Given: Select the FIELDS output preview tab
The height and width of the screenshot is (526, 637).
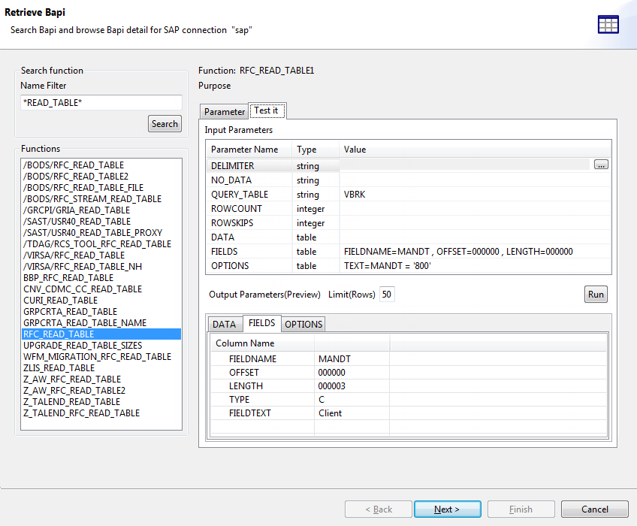Looking at the screenshot, I should [261, 323].
